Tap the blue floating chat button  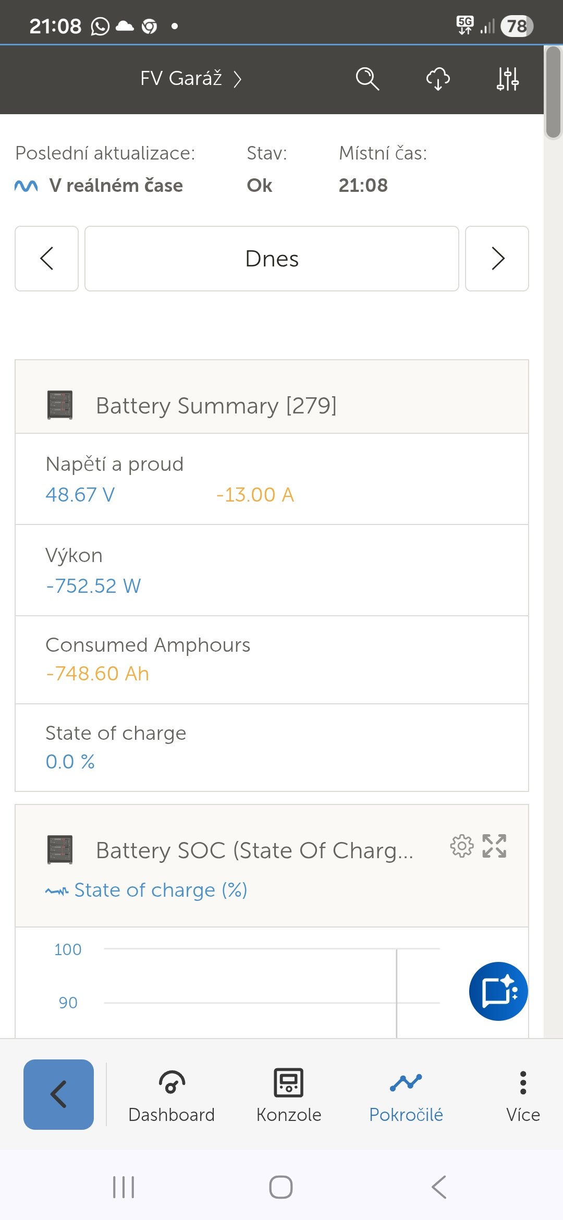coord(498,991)
